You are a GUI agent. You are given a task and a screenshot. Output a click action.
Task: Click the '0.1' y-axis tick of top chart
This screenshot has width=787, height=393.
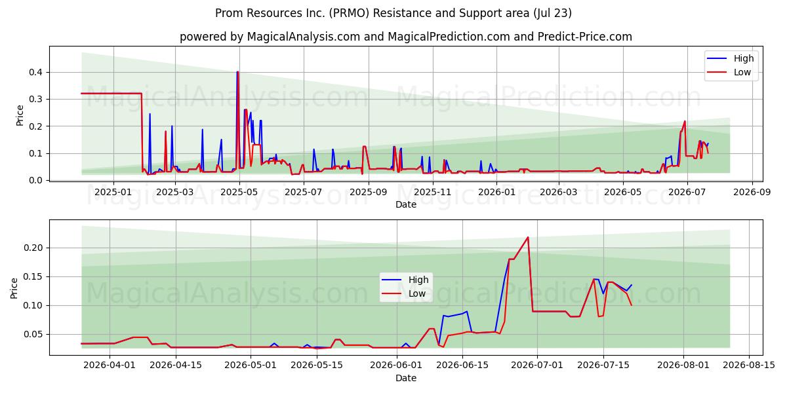[x=37, y=153]
